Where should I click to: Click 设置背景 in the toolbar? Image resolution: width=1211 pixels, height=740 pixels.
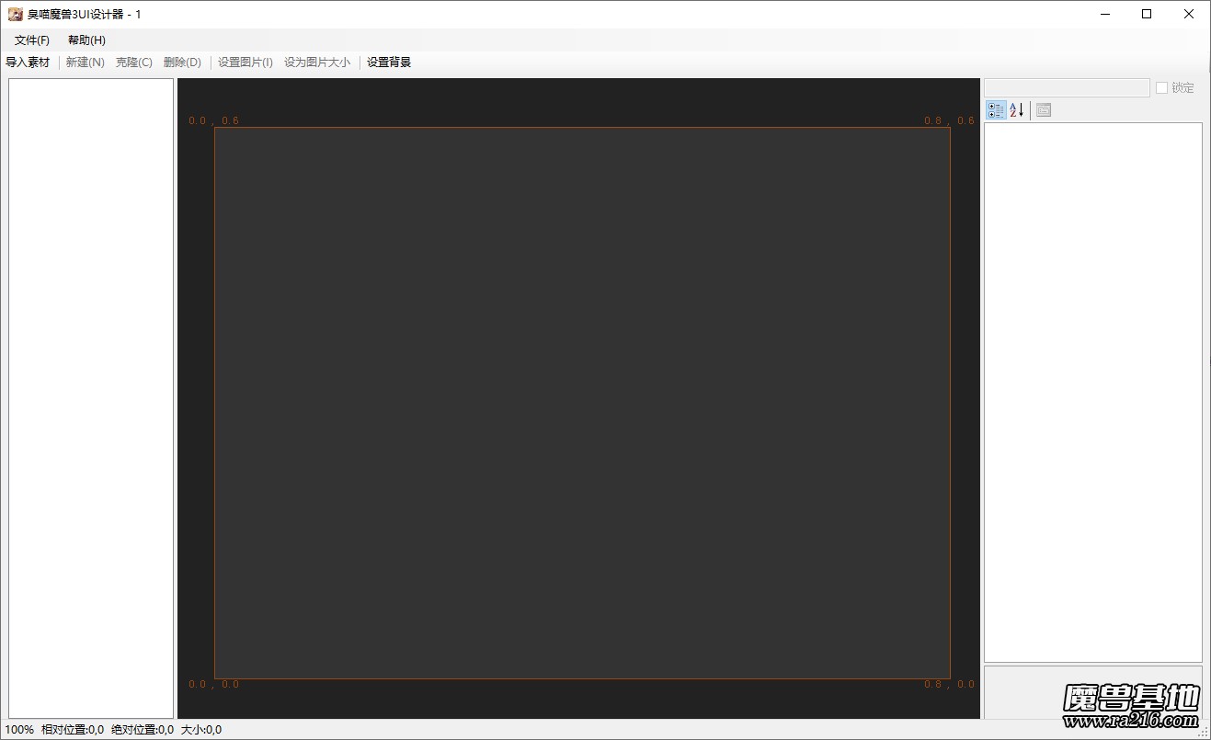[x=389, y=63]
